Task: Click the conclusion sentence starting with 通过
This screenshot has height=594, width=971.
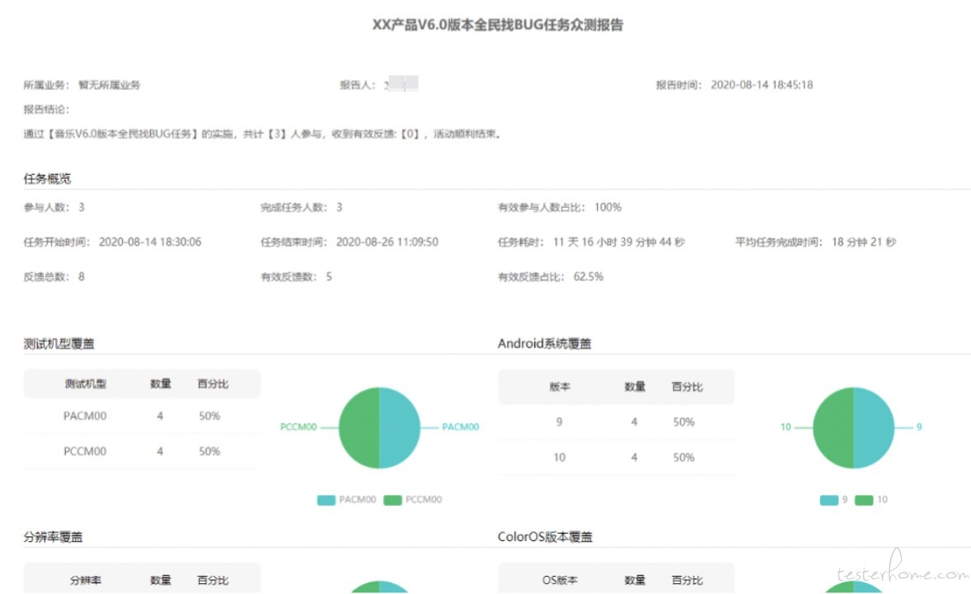Action: tap(263, 134)
